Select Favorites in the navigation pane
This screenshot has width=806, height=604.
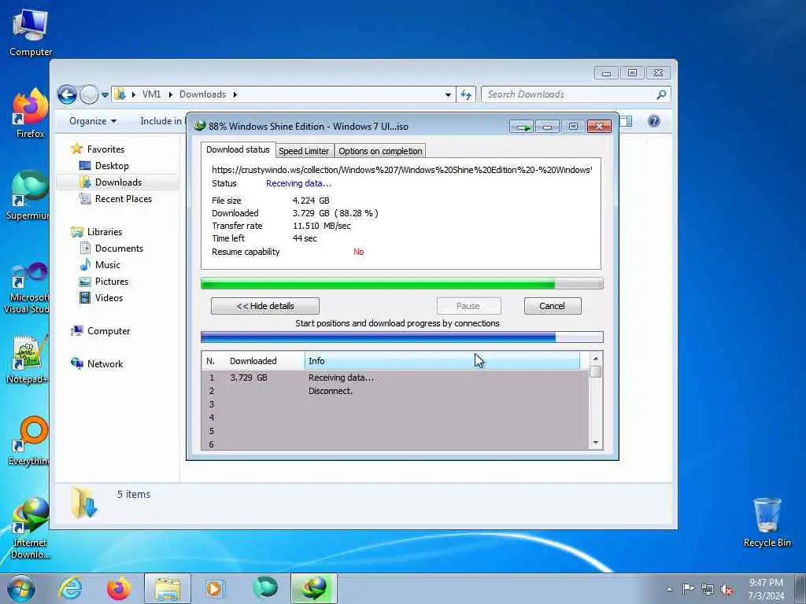(x=105, y=149)
